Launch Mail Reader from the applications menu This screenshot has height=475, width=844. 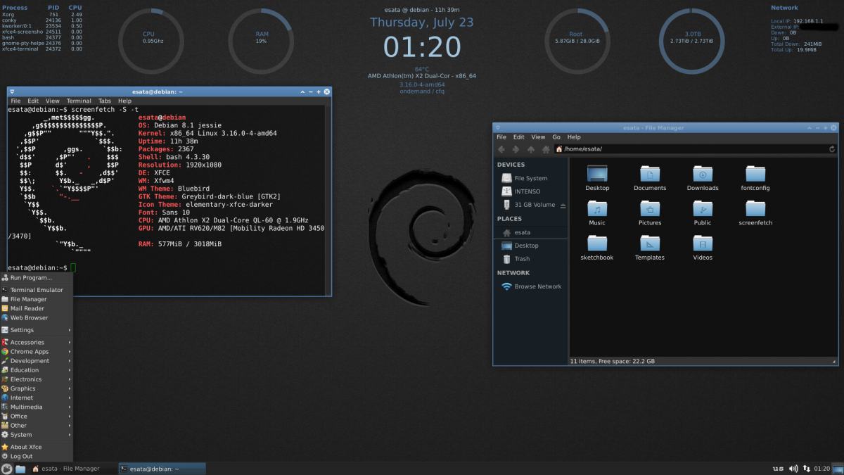tap(37, 308)
